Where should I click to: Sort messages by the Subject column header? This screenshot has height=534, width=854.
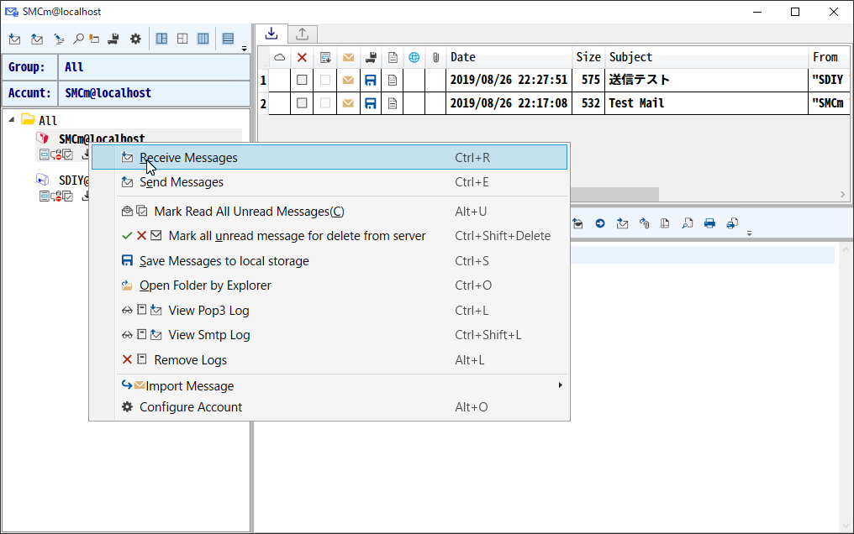coord(706,57)
